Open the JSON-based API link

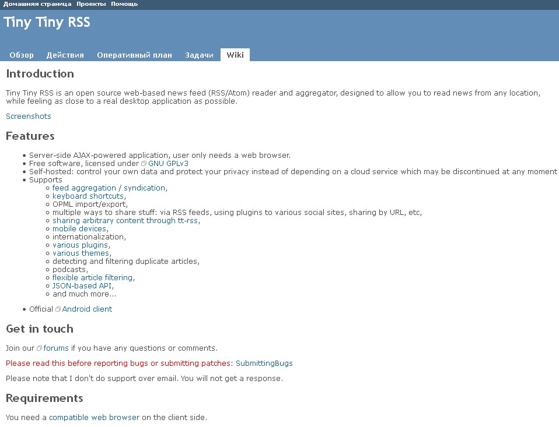pyautogui.click(x=82, y=285)
